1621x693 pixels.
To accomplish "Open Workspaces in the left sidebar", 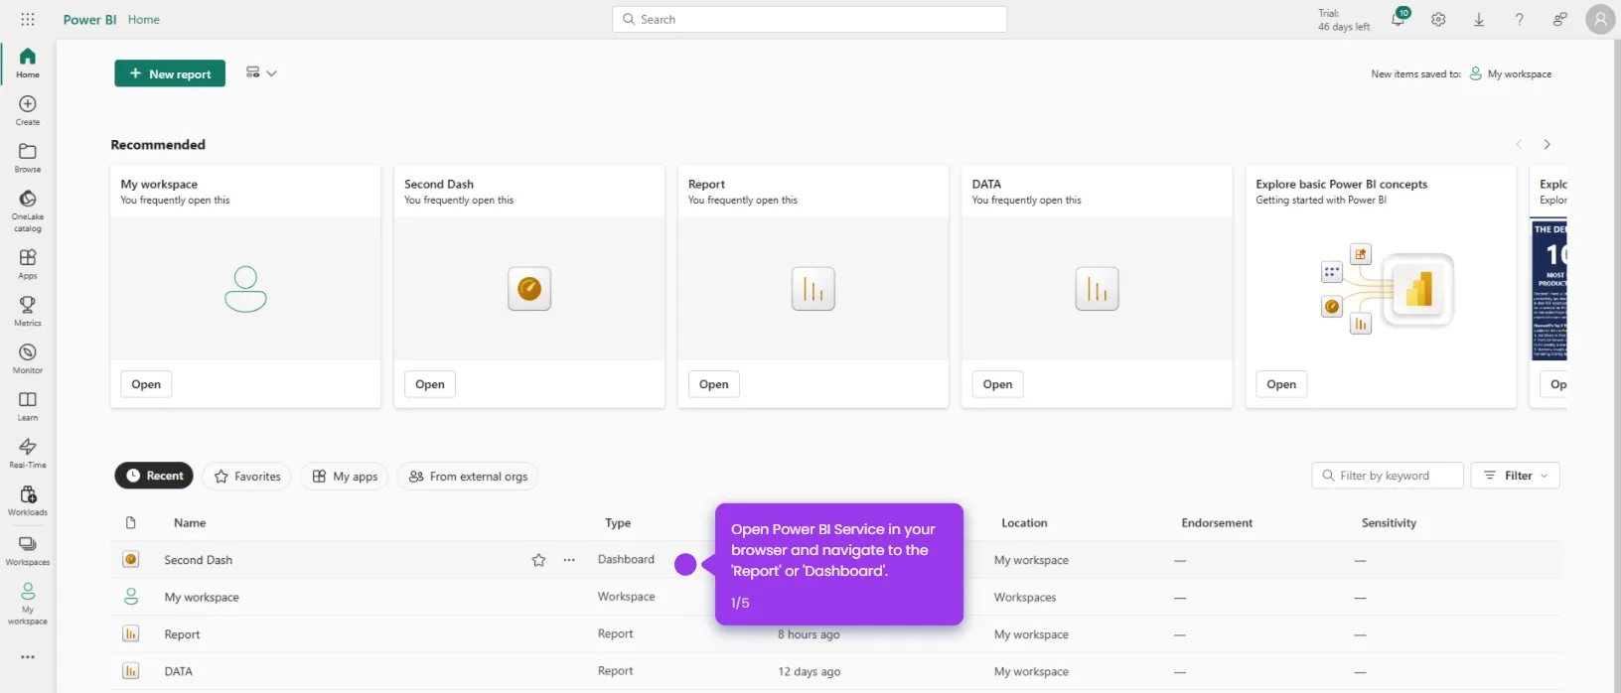I will click(28, 551).
